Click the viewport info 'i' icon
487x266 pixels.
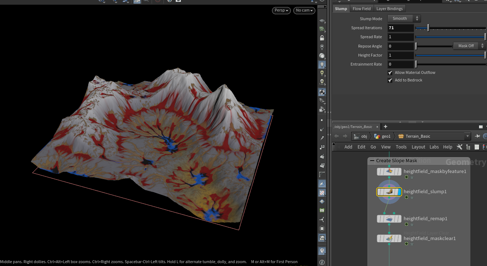coord(322,262)
